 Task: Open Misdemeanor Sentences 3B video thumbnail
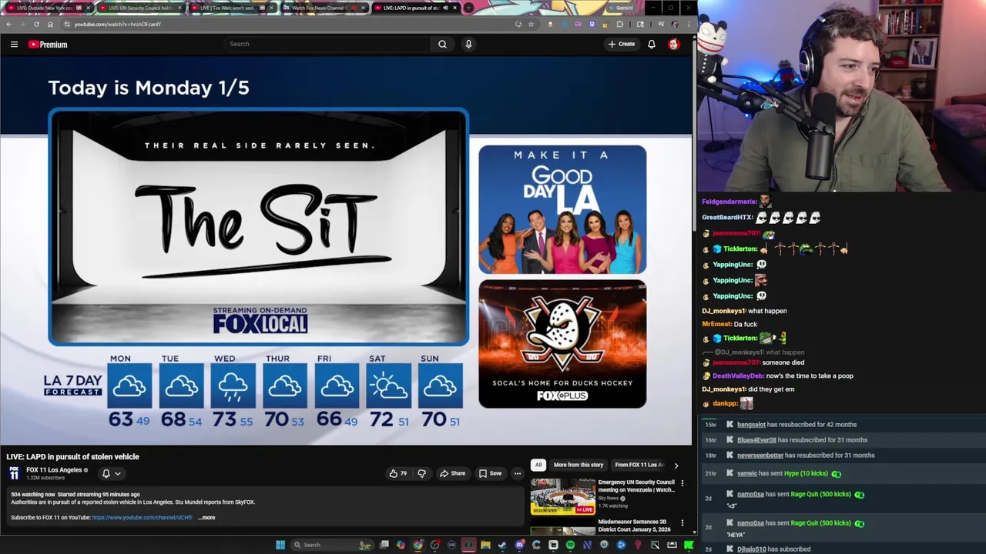point(562,527)
